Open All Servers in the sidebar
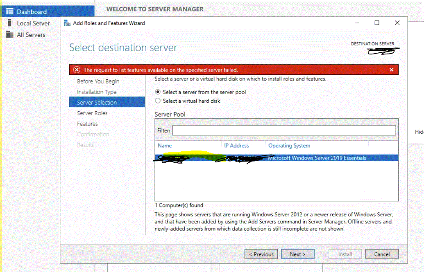424x272 pixels. click(31, 35)
